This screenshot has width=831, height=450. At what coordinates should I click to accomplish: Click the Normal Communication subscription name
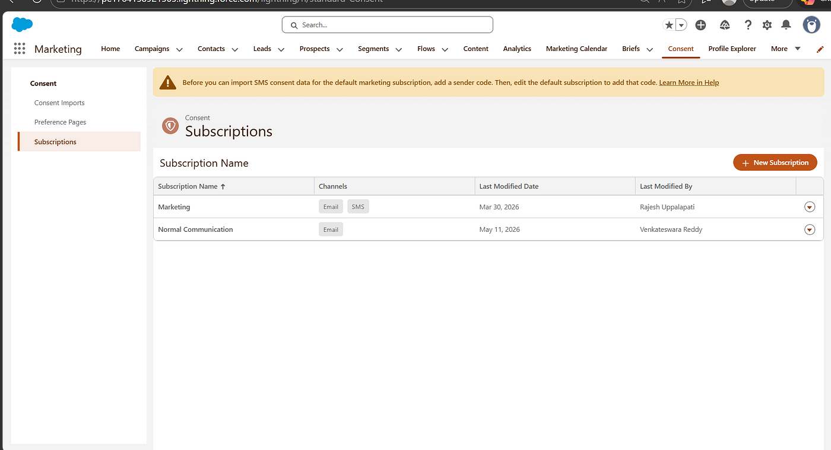tap(195, 229)
